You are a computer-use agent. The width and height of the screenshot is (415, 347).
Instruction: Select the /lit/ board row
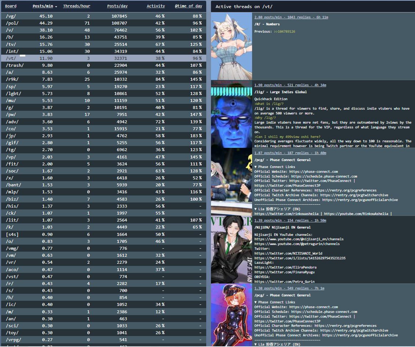103,220
